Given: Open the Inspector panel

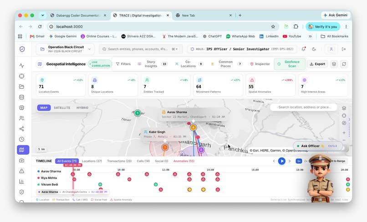Looking at the screenshot, I should coord(260,64).
